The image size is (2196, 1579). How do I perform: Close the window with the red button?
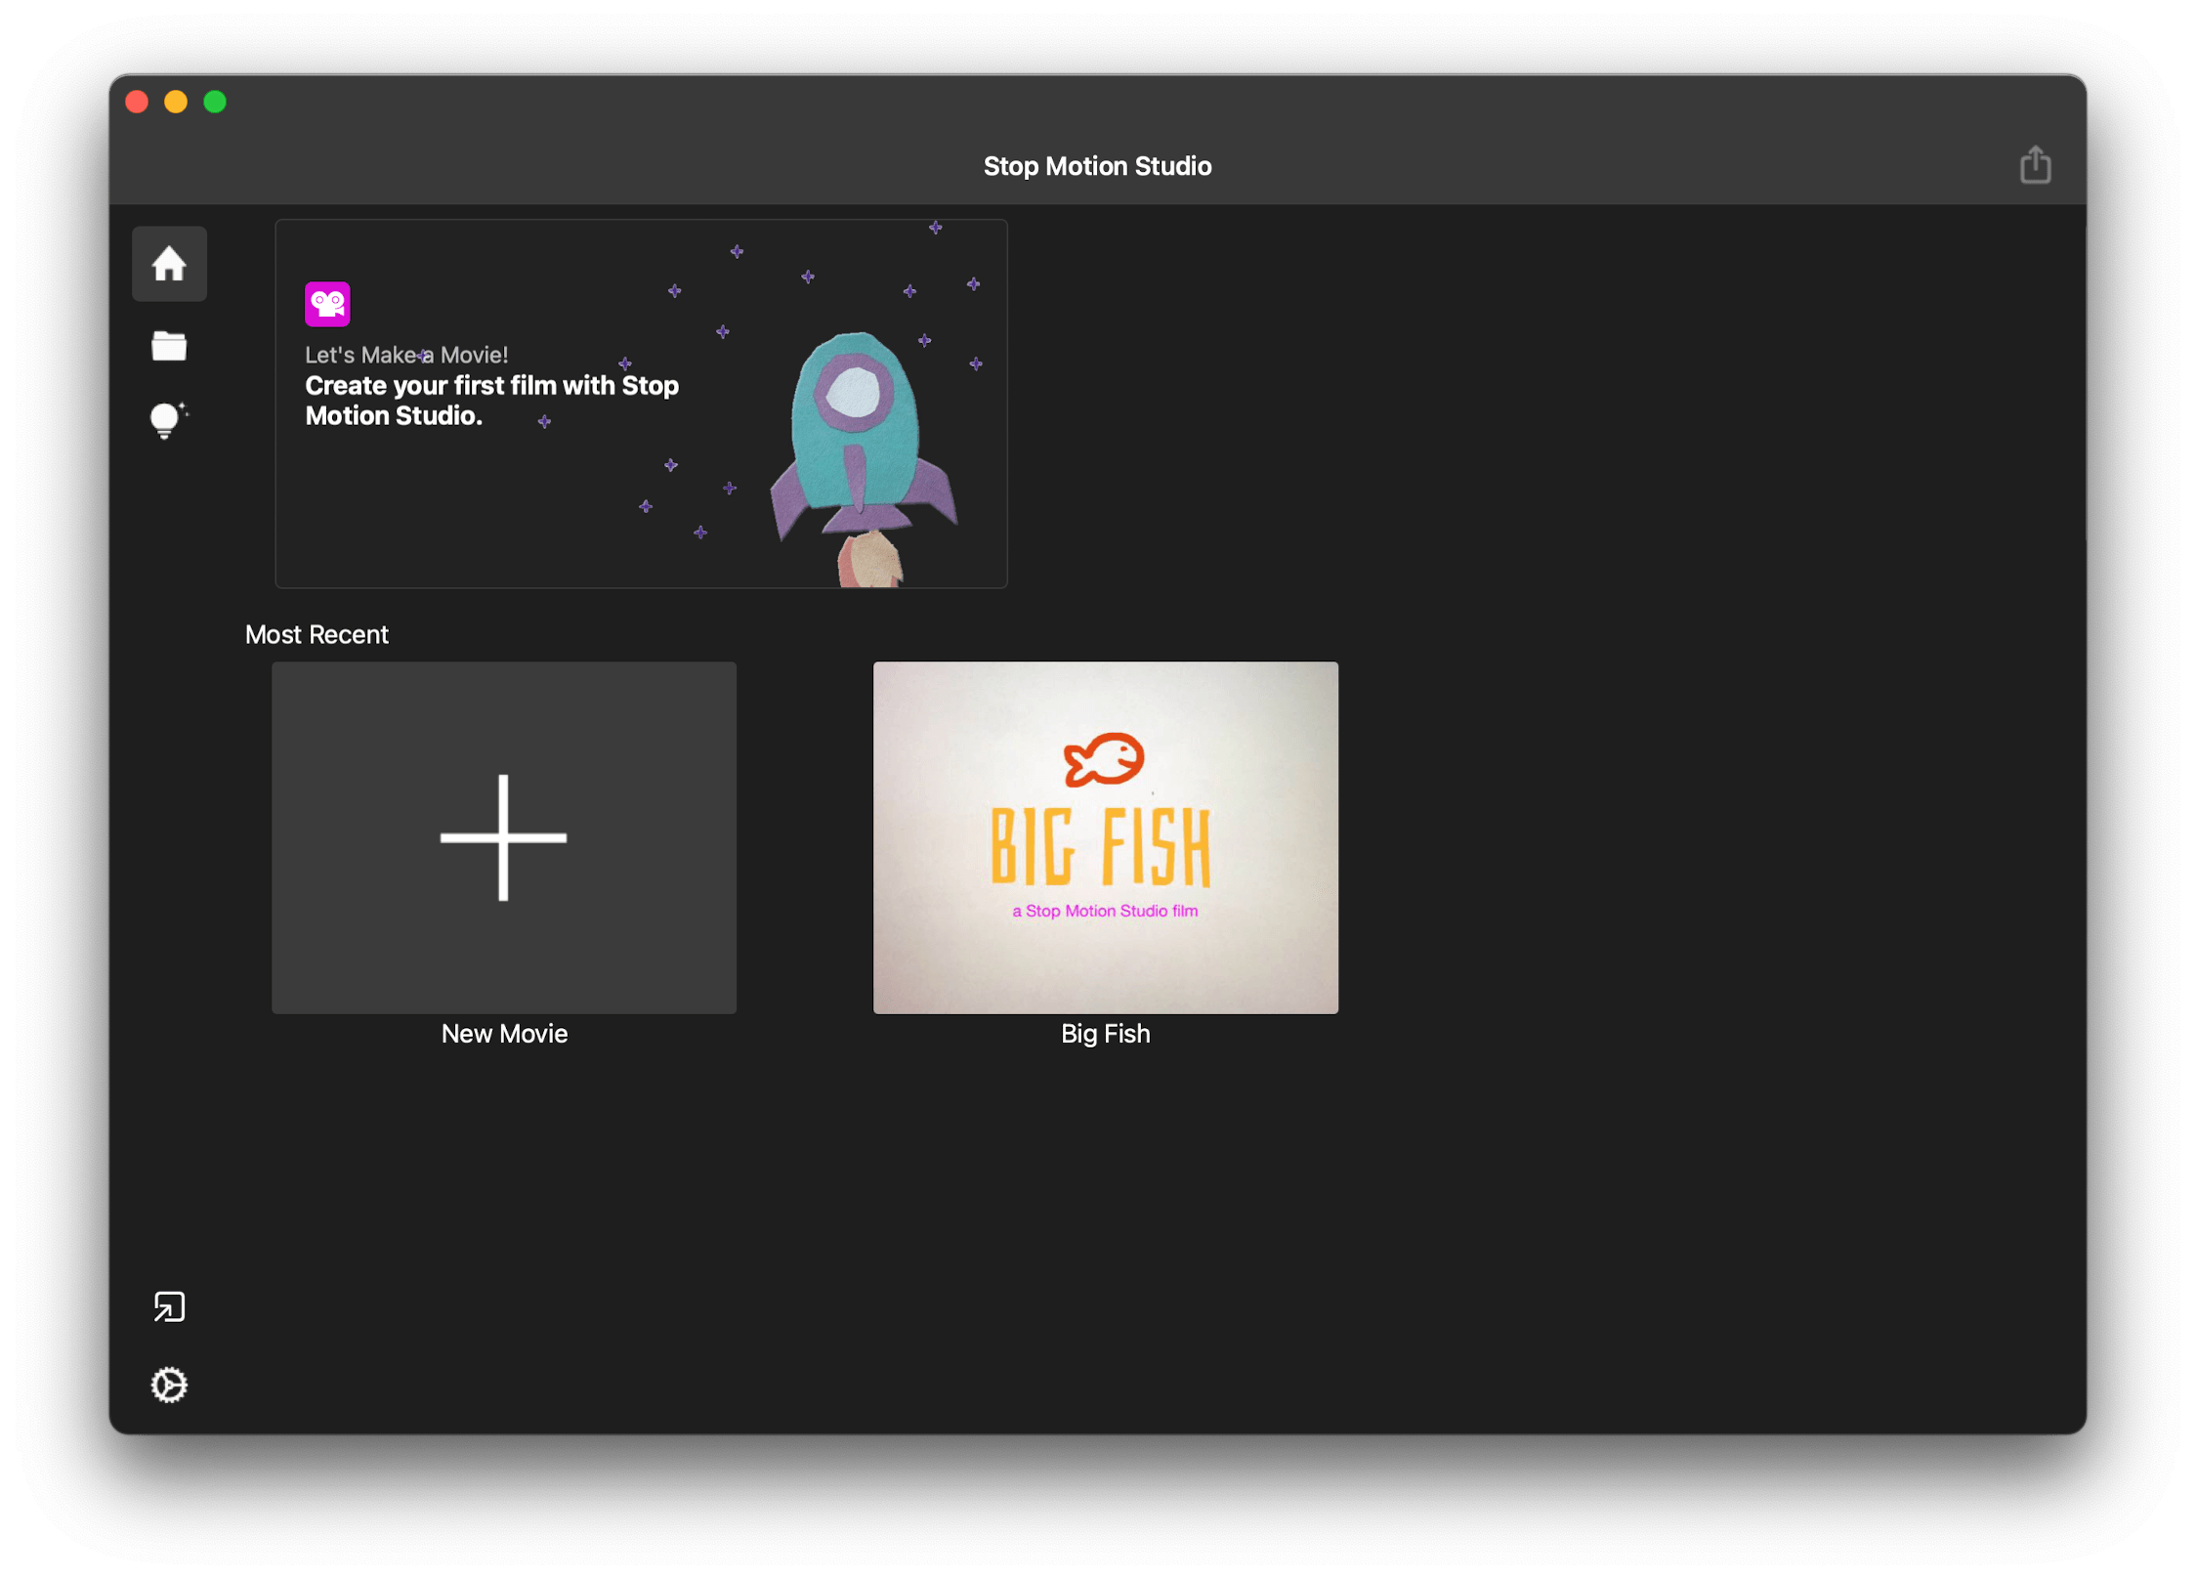pyautogui.click(x=137, y=102)
